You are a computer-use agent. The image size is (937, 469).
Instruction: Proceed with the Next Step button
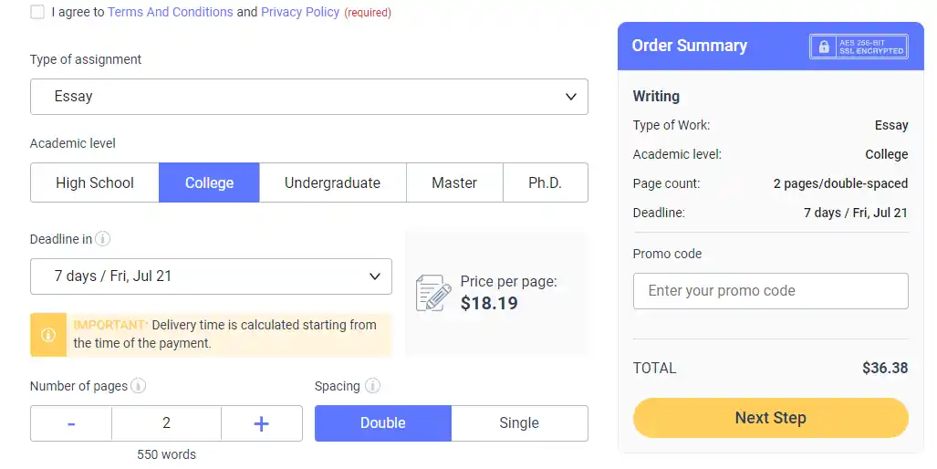tap(771, 418)
